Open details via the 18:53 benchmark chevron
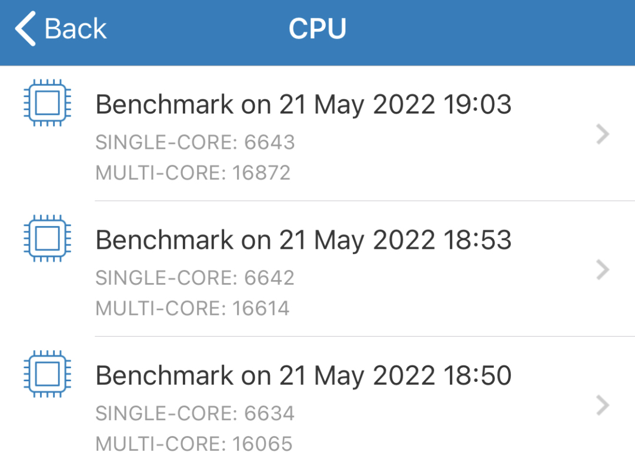The width and height of the screenshot is (635, 466). tap(603, 270)
